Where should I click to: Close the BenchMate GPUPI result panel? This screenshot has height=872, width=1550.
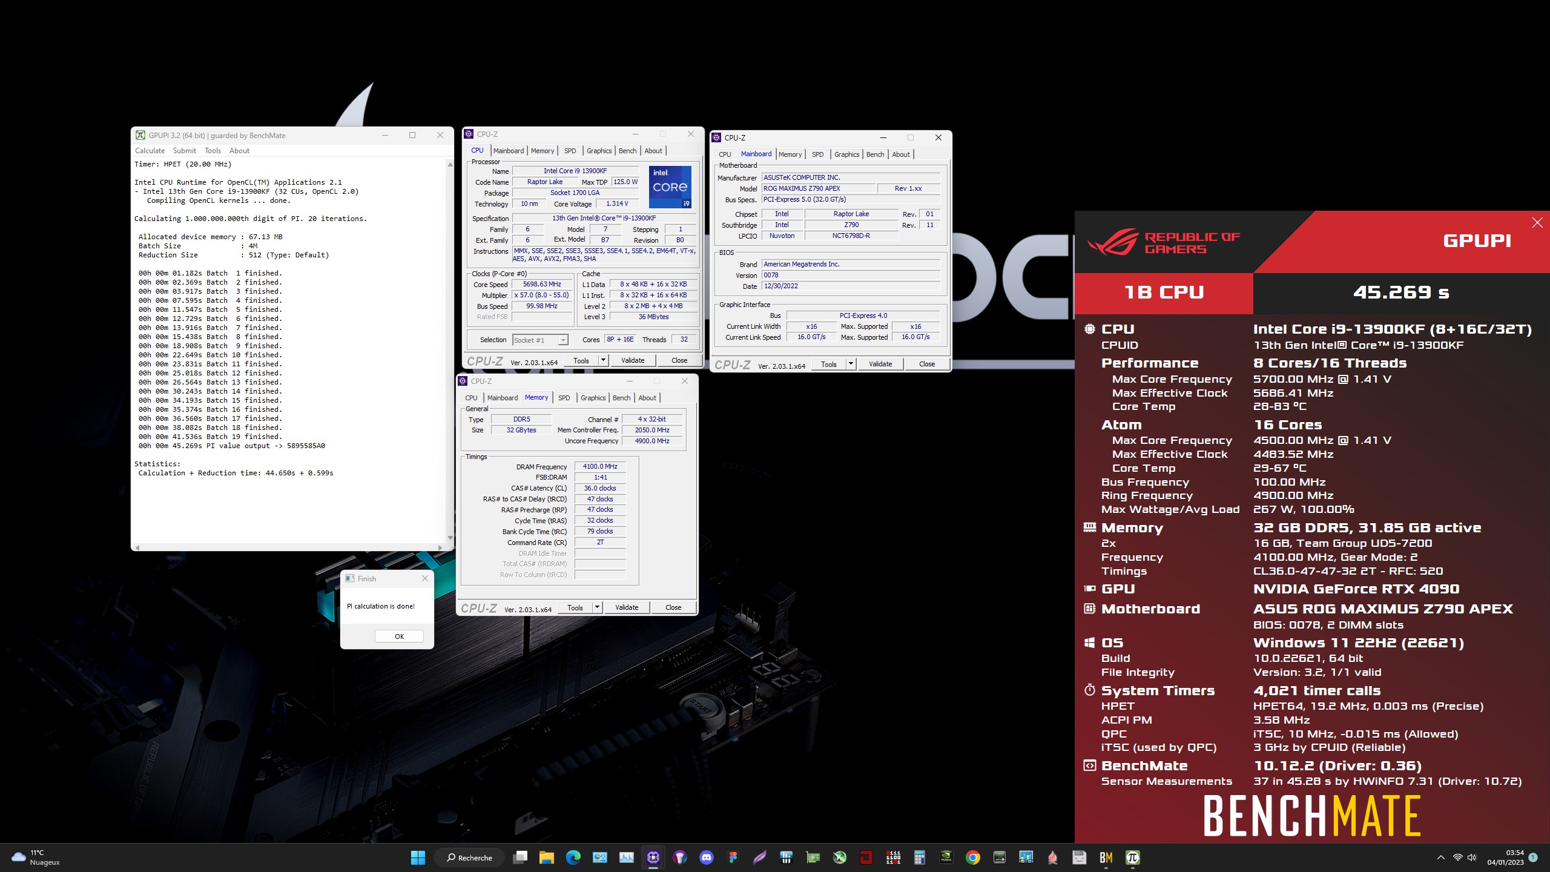tap(1537, 223)
